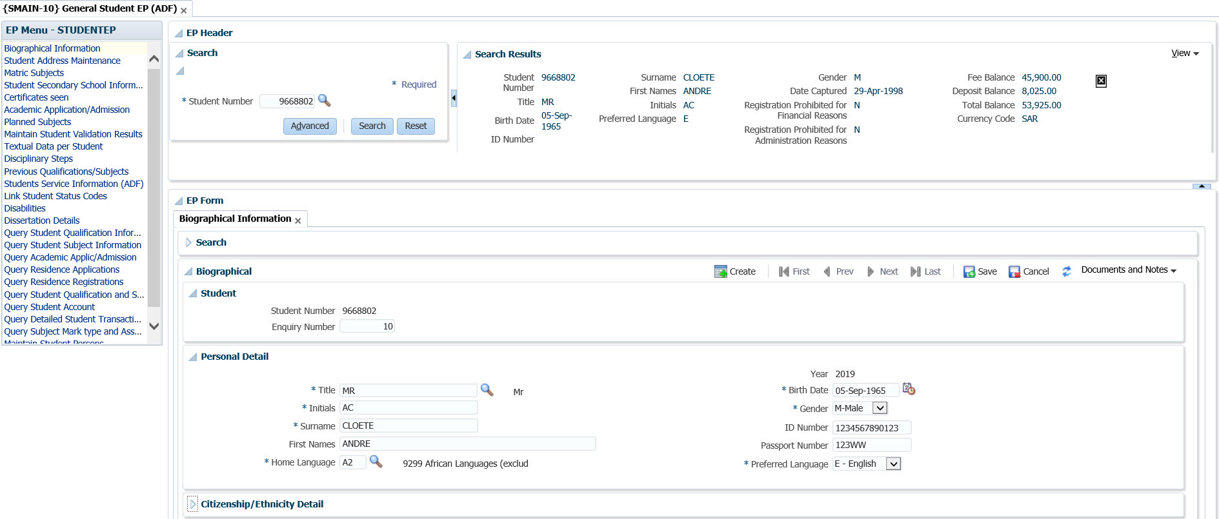Select the Biographical Information tab
Screen dimensions: 1219x519
[235, 219]
